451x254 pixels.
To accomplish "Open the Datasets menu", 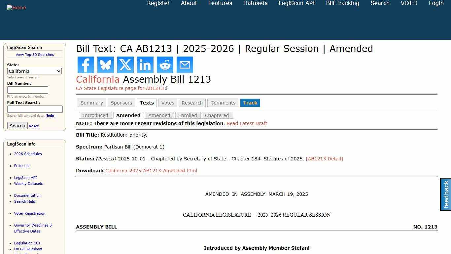I will click(x=255, y=3).
